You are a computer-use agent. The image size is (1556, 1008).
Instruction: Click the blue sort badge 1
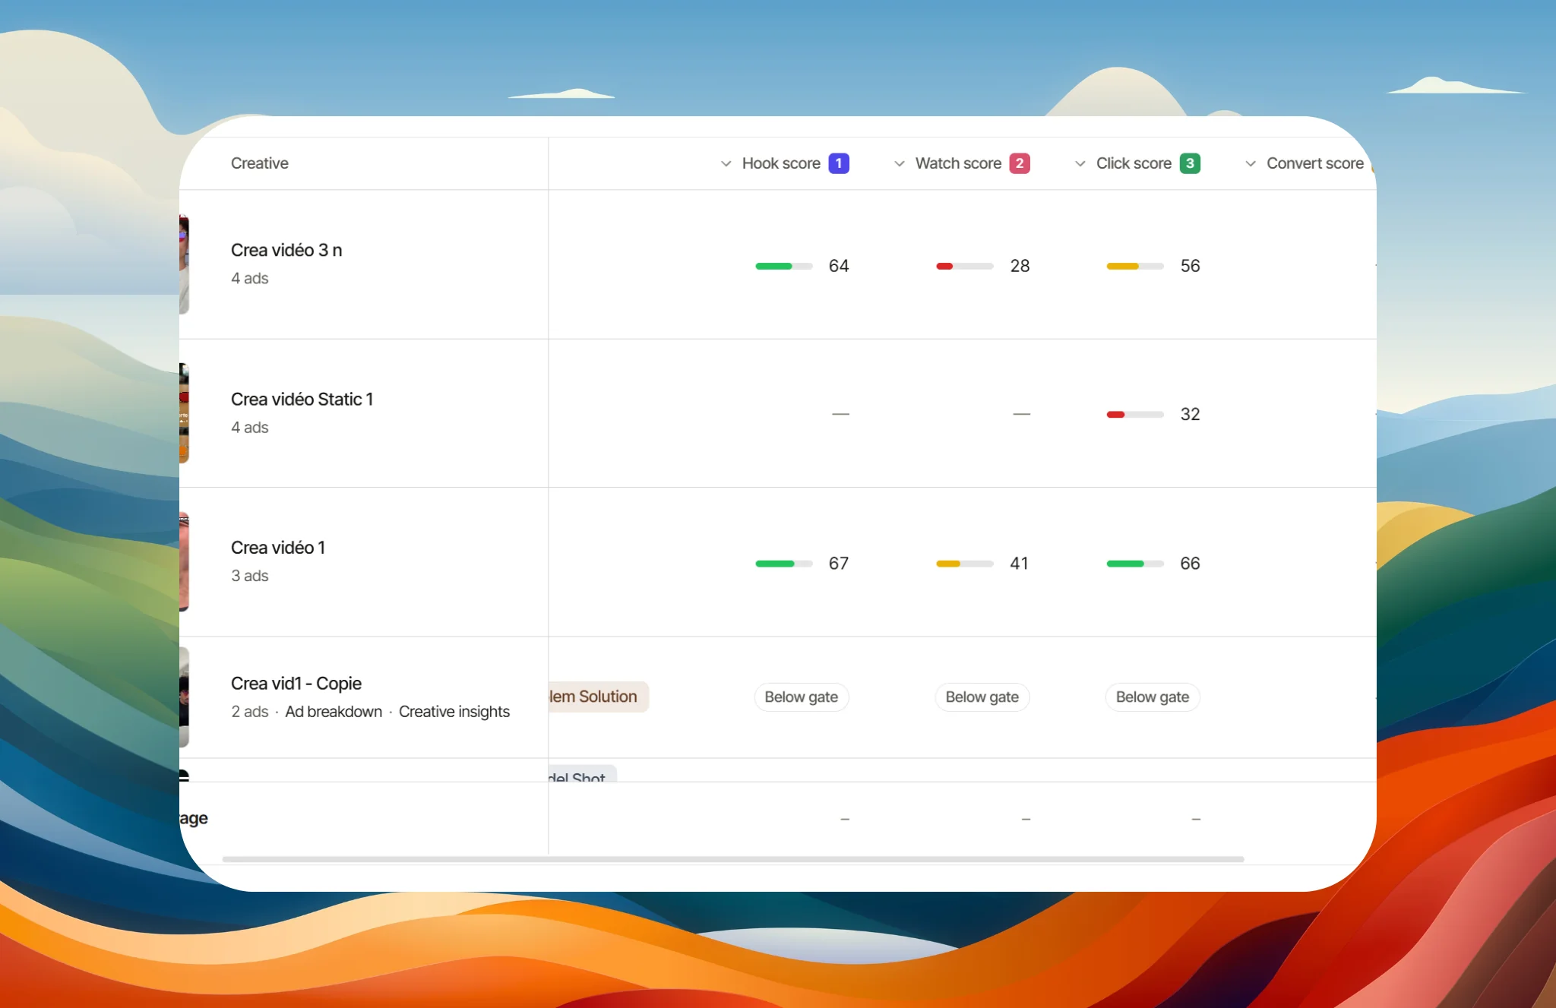tap(839, 163)
